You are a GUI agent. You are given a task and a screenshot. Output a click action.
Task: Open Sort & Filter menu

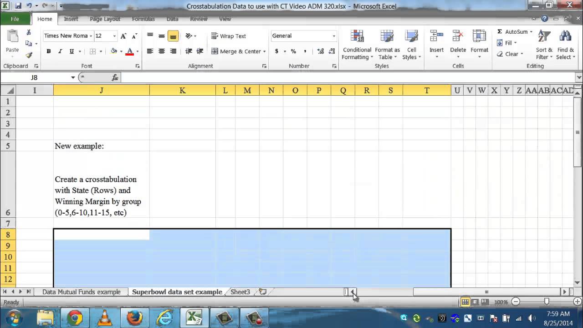click(544, 45)
